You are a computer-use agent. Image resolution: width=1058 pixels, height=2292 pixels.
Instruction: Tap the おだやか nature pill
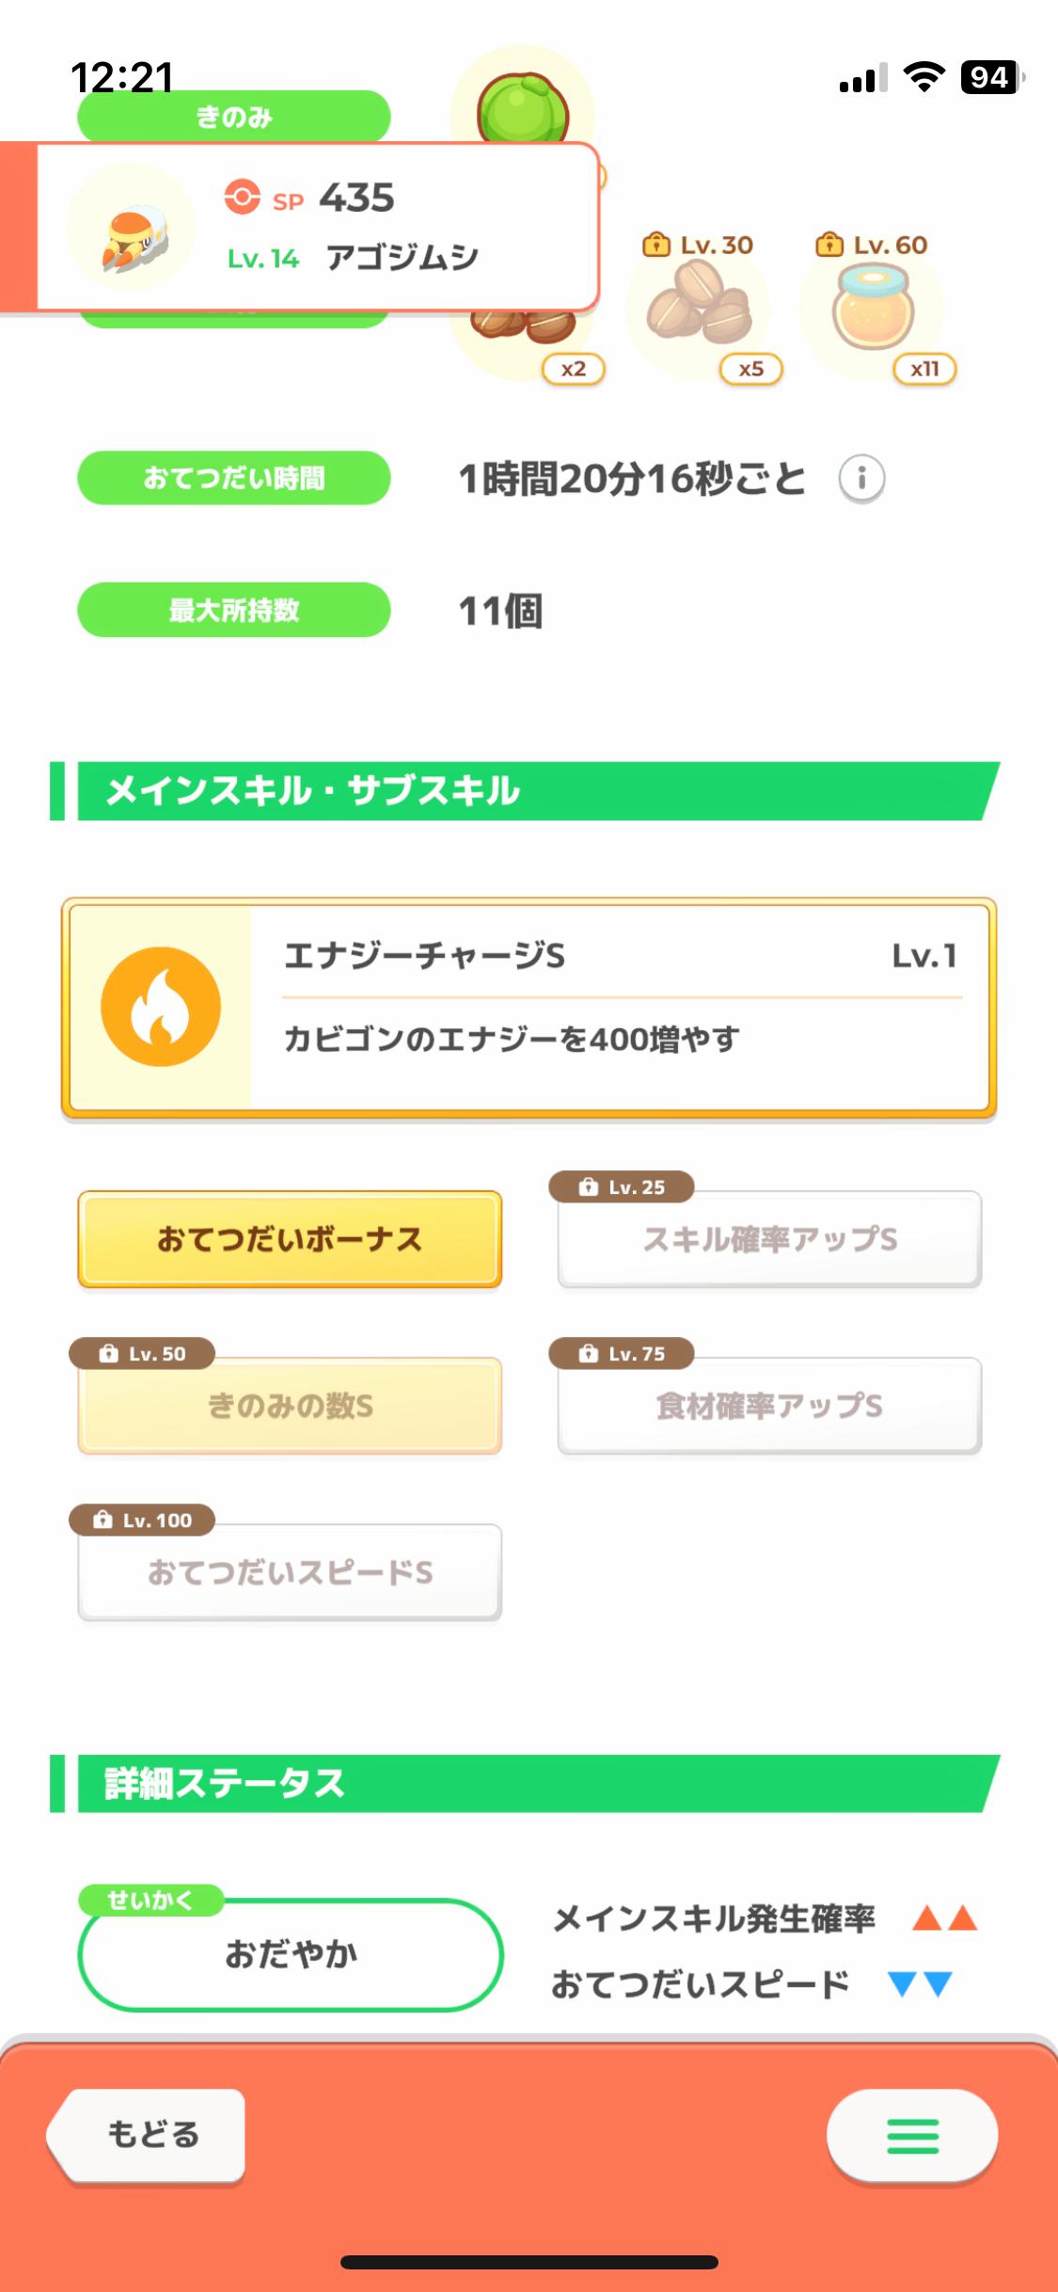click(291, 1954)
